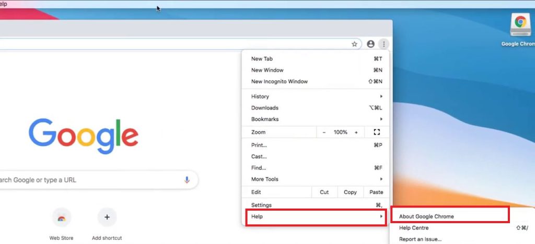This screenshot has height=244, width=535.
Task: Click the Add shortcut plus icon
Action: click(x=107, y=217)
